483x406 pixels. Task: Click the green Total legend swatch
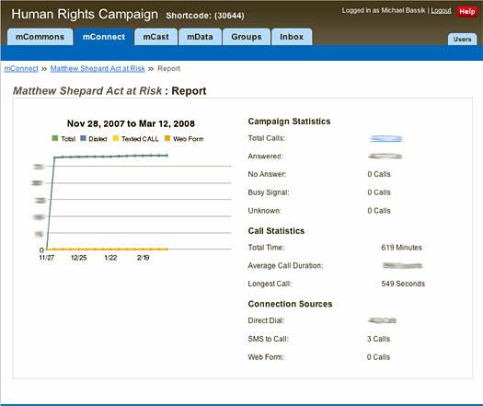[x=55, y=138]
